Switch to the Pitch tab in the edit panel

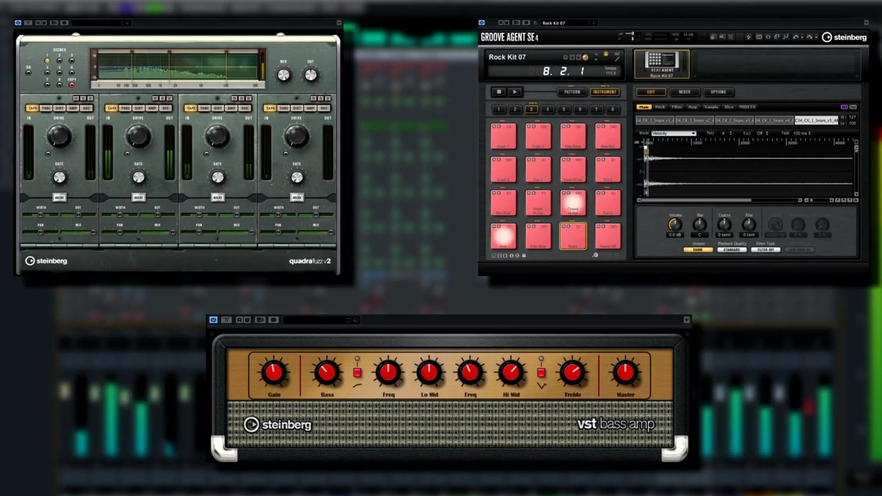point(660,107)
